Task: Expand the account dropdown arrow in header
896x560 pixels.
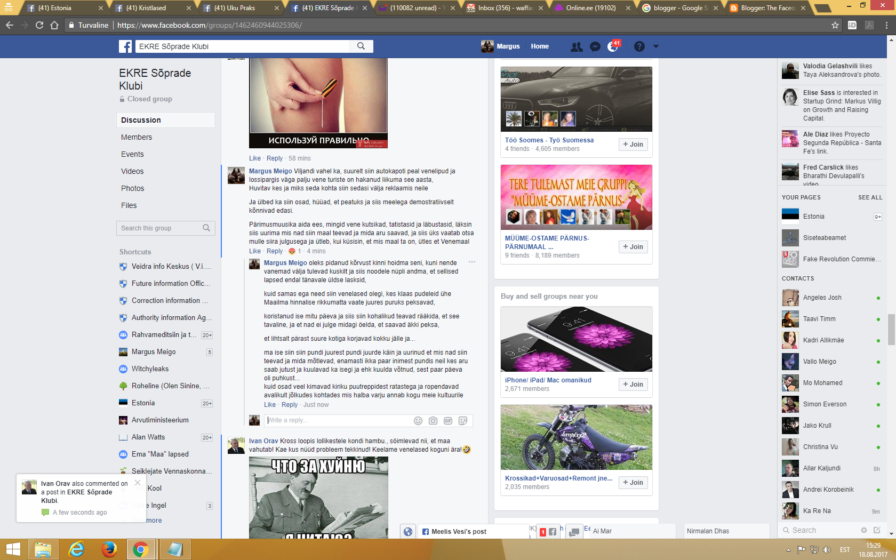Action: click(x=656, y=46)
